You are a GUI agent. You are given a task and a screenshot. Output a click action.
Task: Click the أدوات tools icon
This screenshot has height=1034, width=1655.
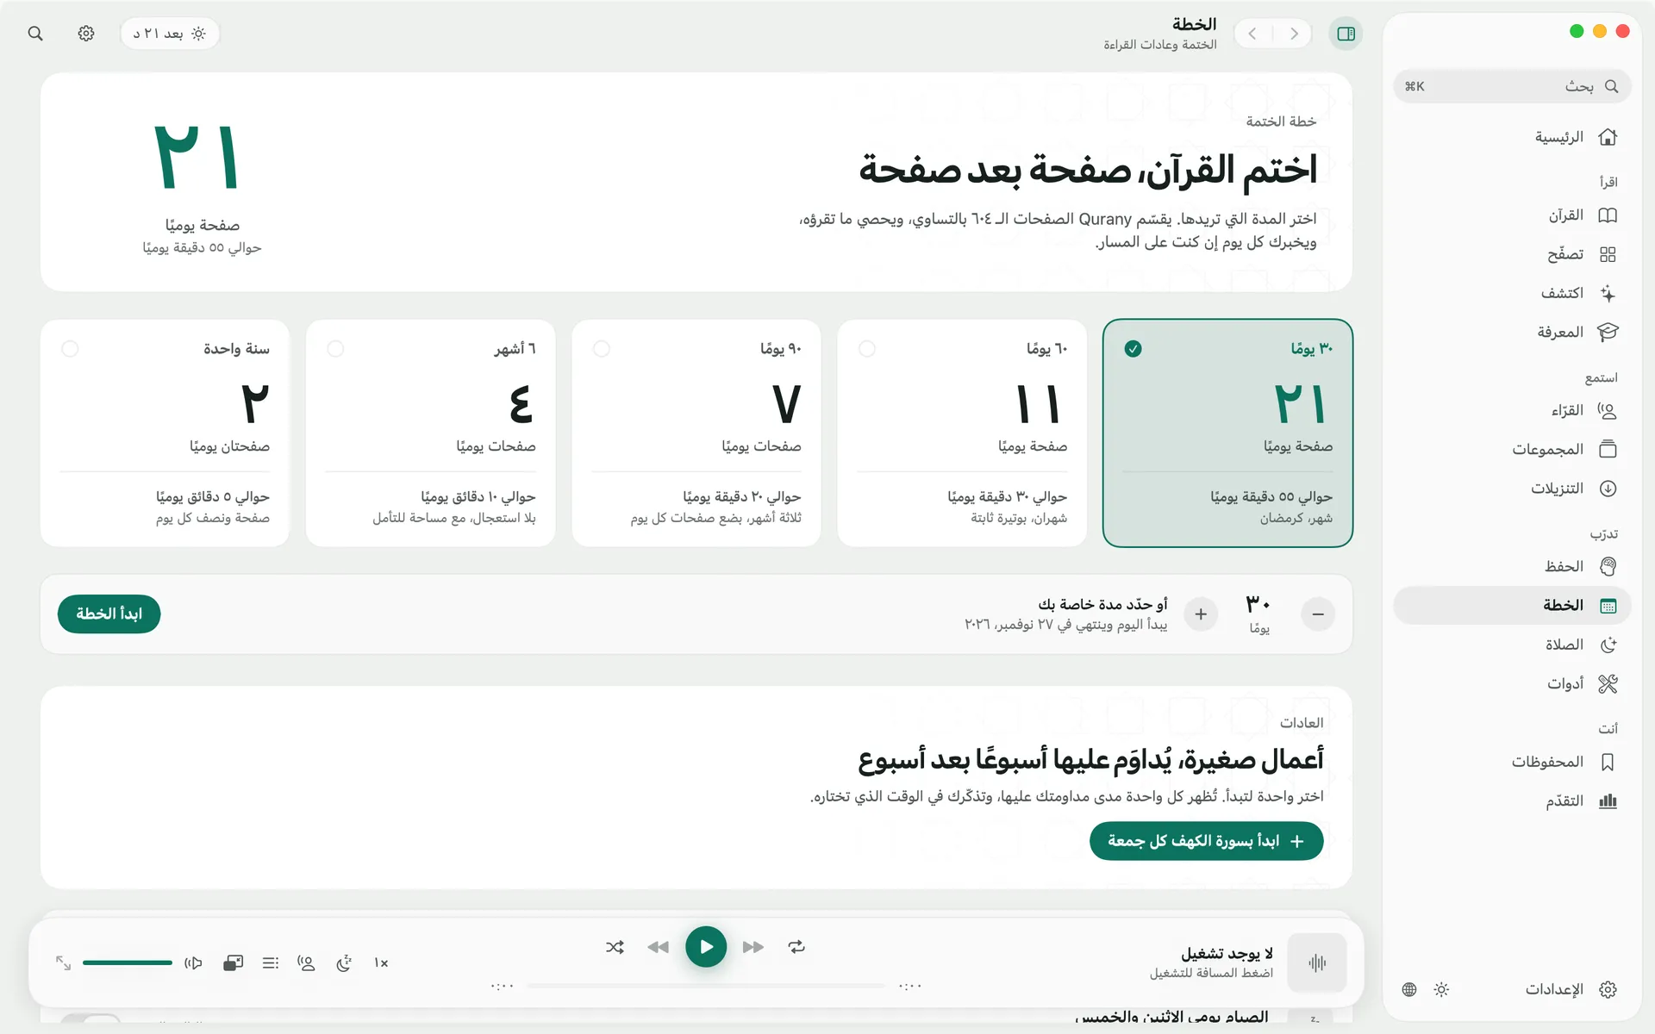(x=1608, y=684)
